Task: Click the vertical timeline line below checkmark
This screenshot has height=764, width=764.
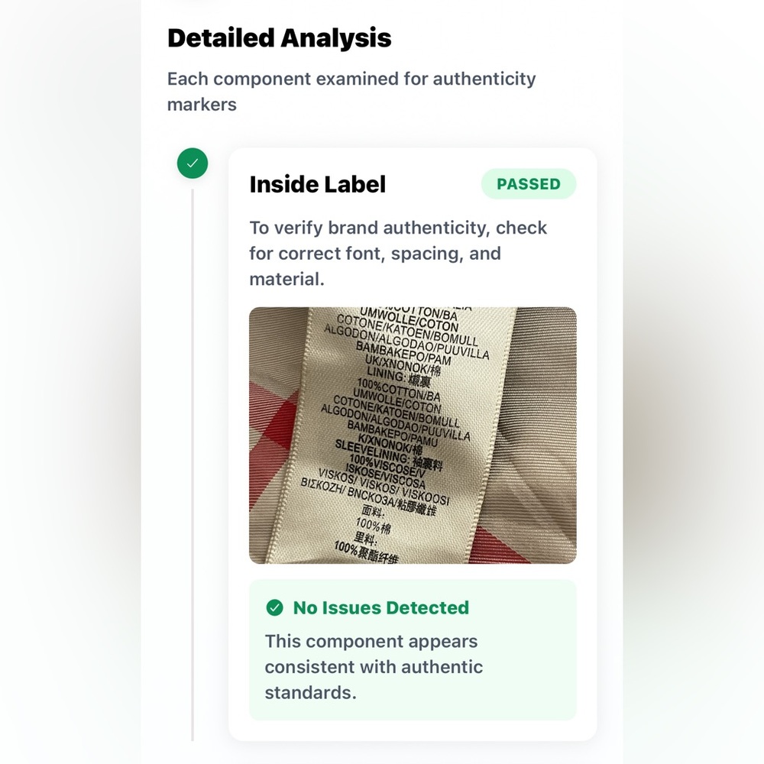Action: point(193,465)
